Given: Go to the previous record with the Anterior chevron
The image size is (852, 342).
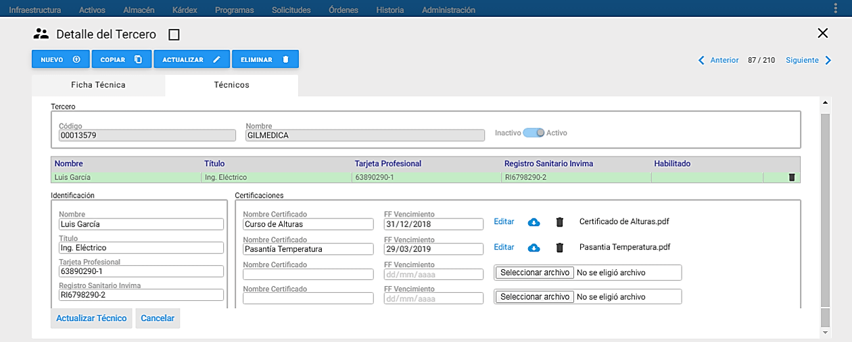Looking at the screenshot, I should pyautogui.click(x=701, y=60).
